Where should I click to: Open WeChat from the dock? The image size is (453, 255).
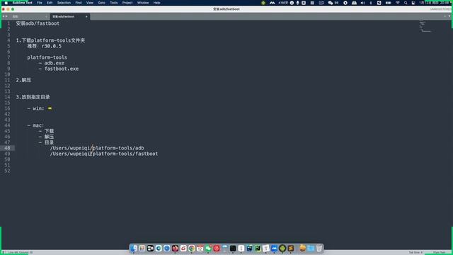click(x=208, y=248)
